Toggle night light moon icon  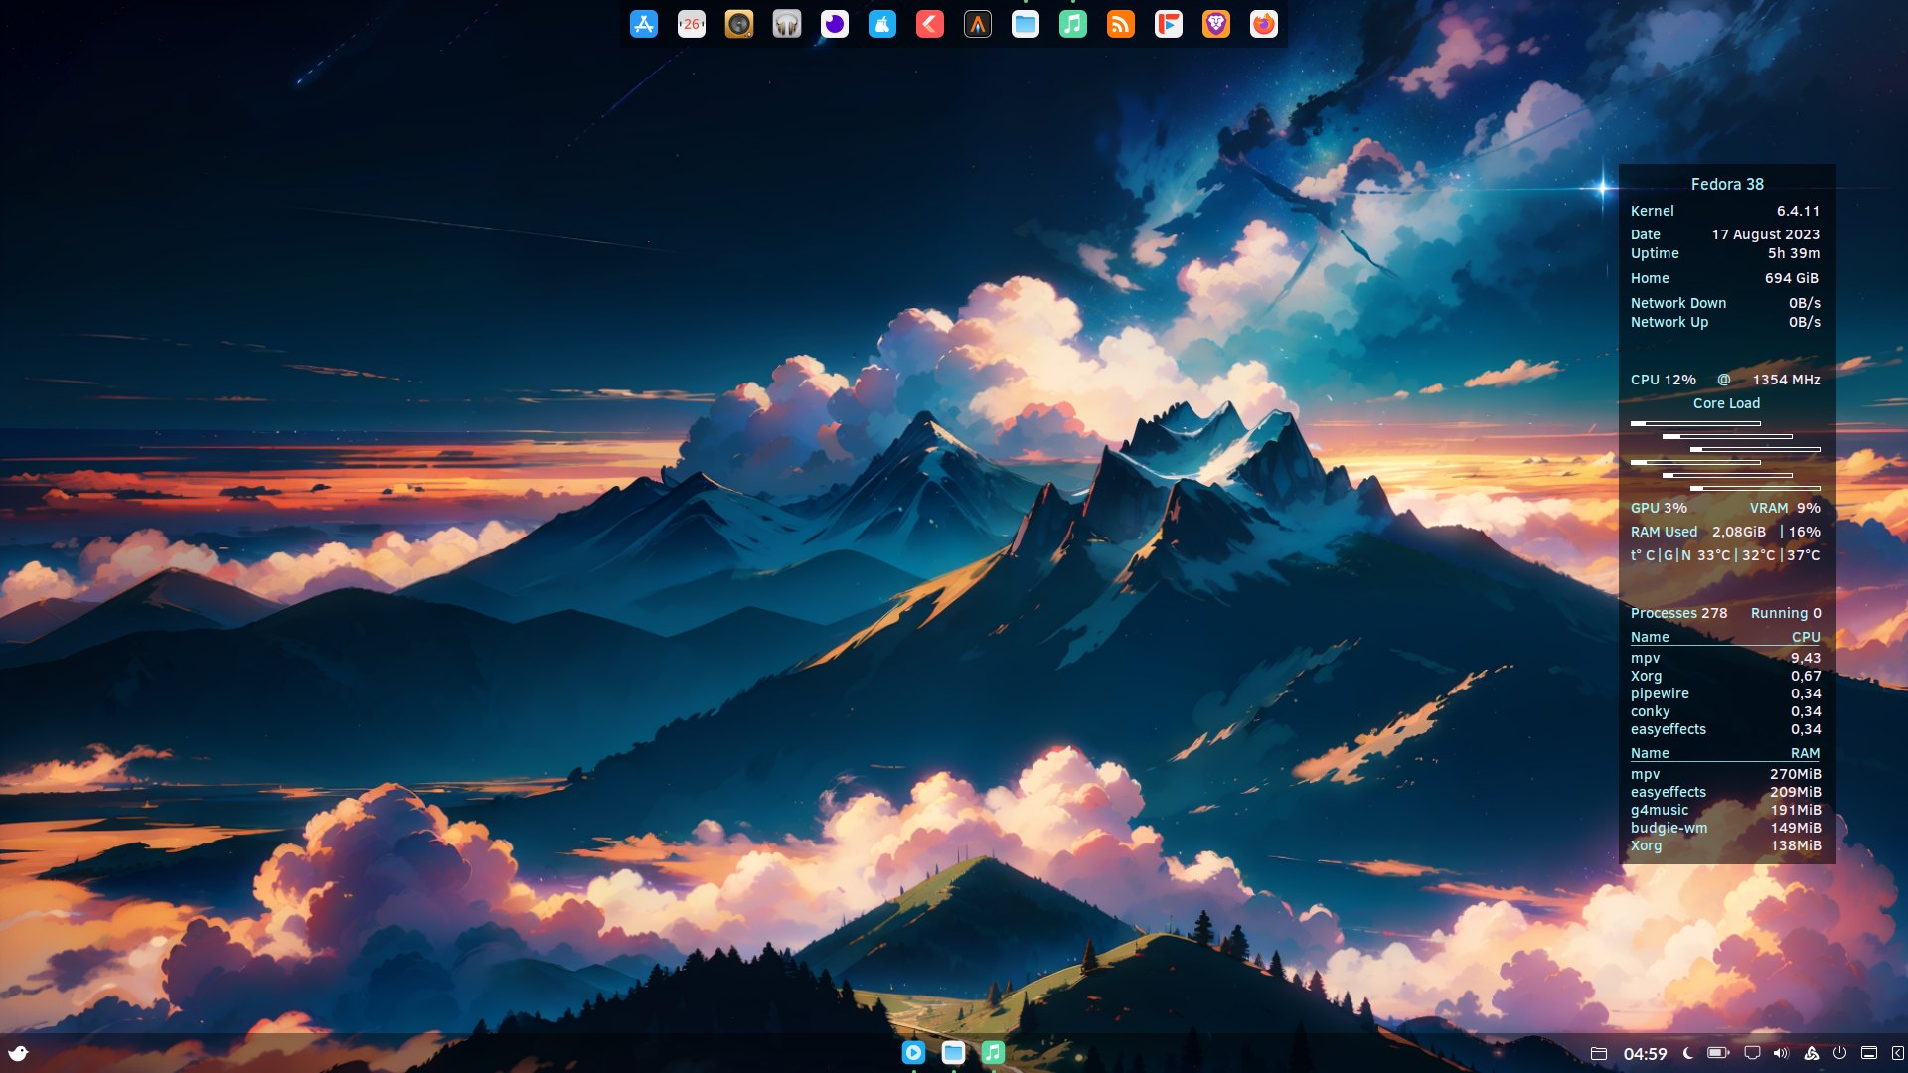1688,1053
